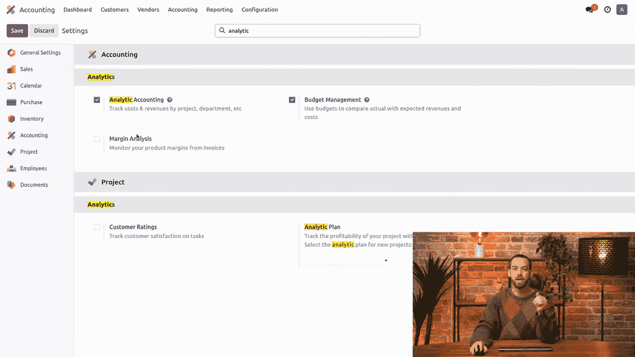Uncheck the Budget Management checkbox

[x=292, y=100]
